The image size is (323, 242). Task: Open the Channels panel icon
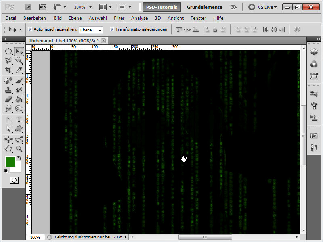[314, 64]
